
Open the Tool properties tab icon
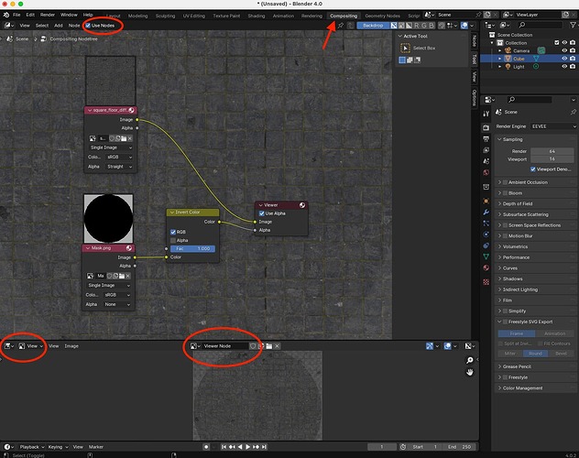486,114
